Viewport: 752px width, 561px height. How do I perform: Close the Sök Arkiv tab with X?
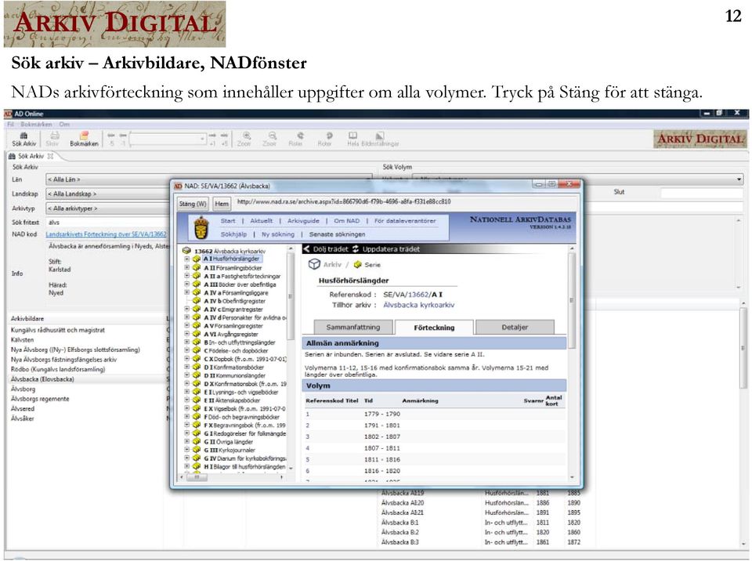point(50,156)
